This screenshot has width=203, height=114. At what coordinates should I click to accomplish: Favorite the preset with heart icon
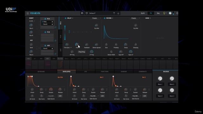coord(87,13)
